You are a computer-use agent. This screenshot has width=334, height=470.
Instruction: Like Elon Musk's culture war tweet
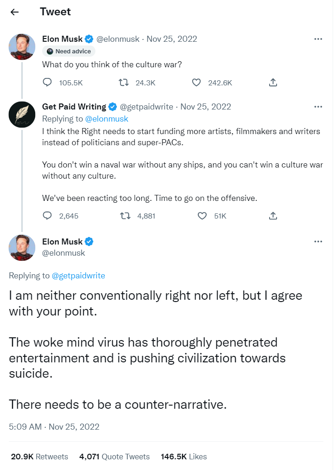tap(196, 82)
